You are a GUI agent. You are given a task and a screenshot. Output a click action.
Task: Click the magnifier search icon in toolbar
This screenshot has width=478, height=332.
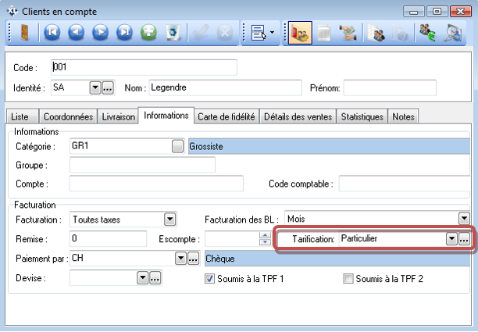[454, 34]
